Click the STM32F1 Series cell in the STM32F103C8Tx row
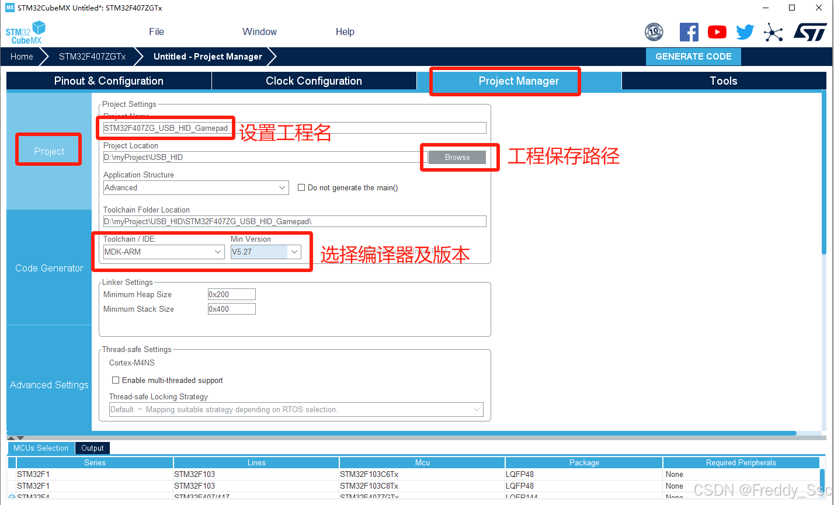The width and height of the screenshot is (834, 505). [x=95, y=486]
